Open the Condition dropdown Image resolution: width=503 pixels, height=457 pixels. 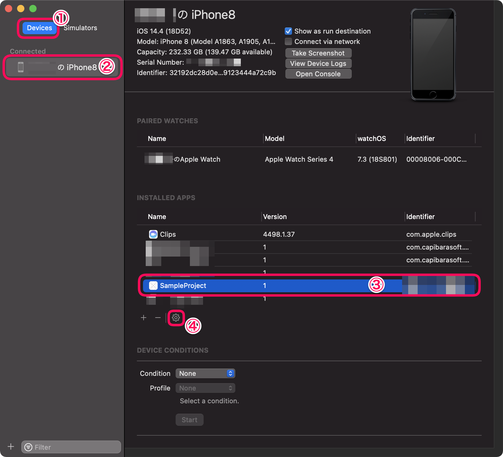click(x=205, y=373)
